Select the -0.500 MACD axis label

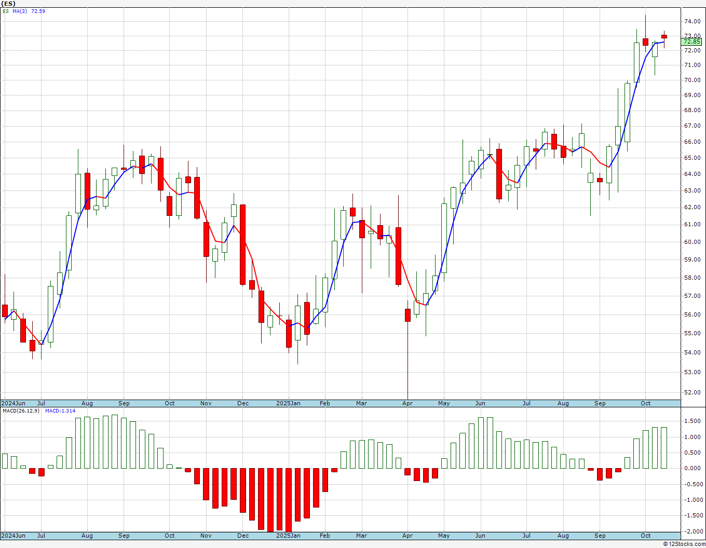click(693, 484)
